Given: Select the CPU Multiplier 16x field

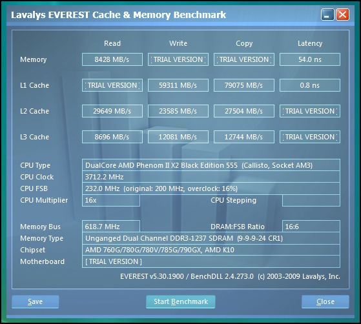Looking at the screenshot, I should [x=111, y=200].
